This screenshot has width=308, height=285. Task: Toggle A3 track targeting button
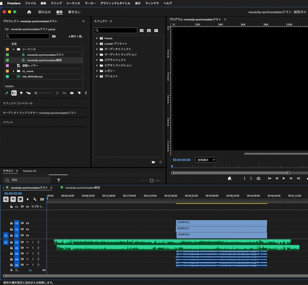(17, 254)
